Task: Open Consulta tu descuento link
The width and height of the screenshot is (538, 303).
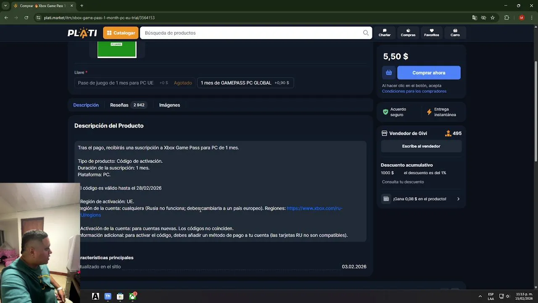Action: pos(403,182)
